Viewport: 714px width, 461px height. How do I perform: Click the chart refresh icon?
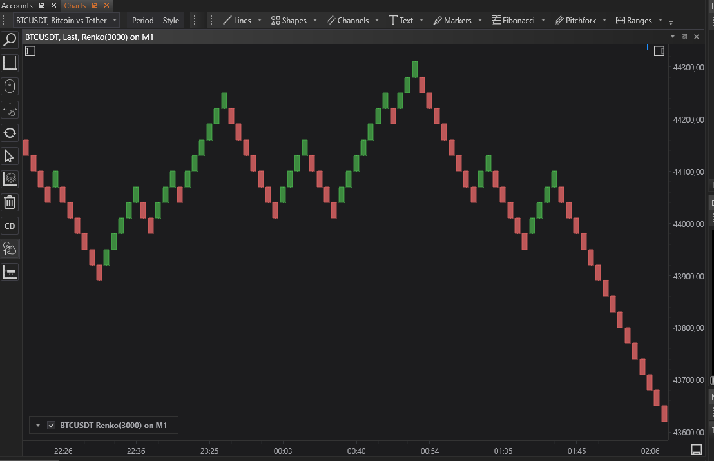(10, 133)
